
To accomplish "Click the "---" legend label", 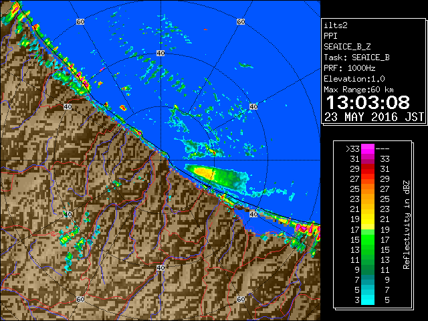I will click(383, 148).
